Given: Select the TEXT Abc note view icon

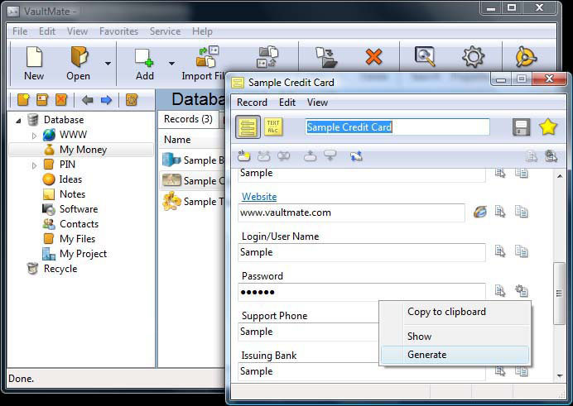Looking at the screenshot, I should pos(273,127).
